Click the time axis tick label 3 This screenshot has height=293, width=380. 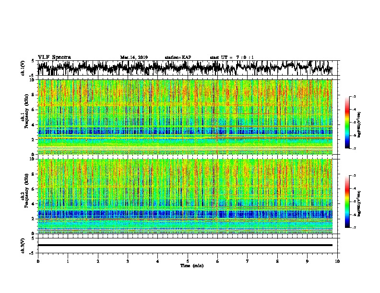[x=128, y=261]
